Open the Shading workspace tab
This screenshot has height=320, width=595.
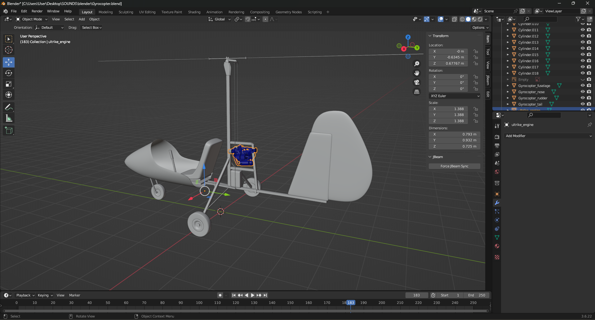click(x=194, y=12)
